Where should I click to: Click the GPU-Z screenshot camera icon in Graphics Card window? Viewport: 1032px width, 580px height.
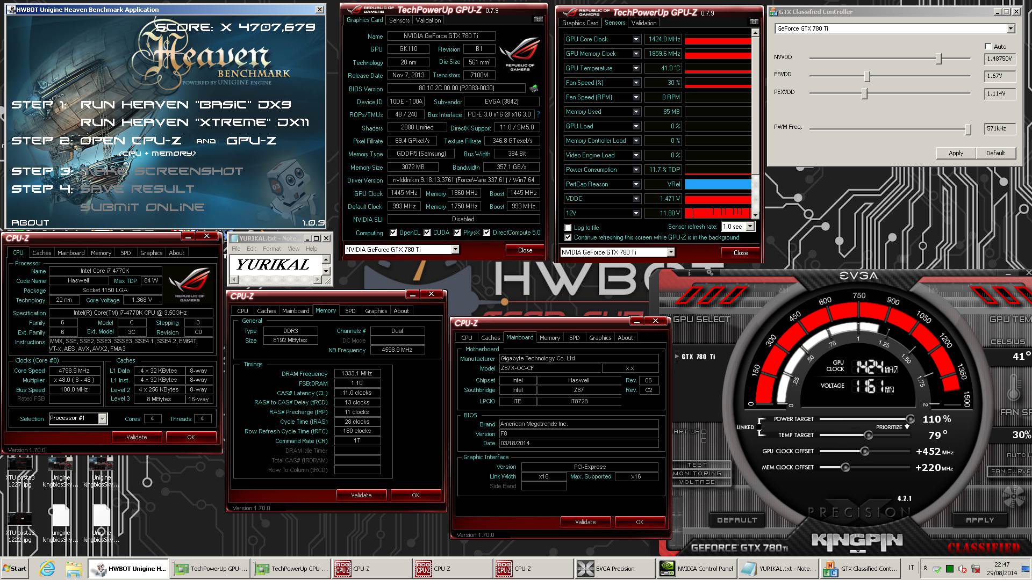coord(538,20)
